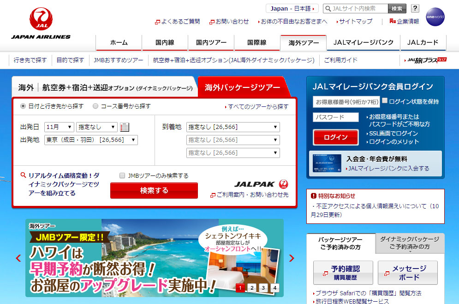Image resolution: width=459 pixels, height=304 pixels.
Task: Switch to ダイナミックパッケージご予約済みの方 tab
Action: click(410, 243)
